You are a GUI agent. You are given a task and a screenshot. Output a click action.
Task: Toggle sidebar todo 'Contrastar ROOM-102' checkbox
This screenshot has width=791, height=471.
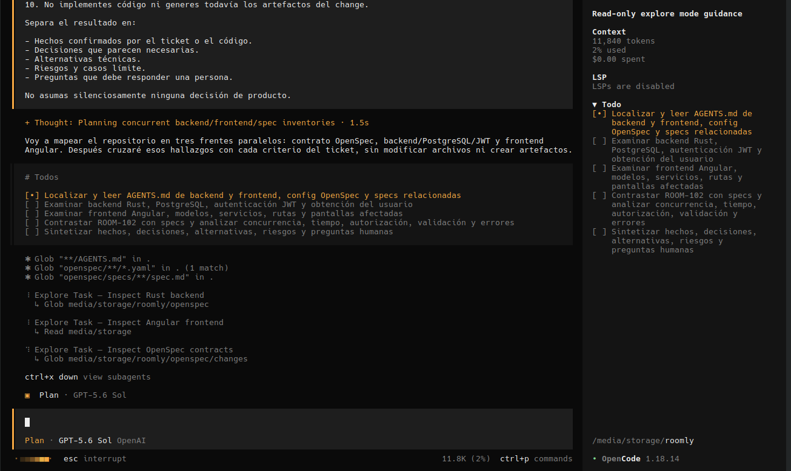coord(599,195)
